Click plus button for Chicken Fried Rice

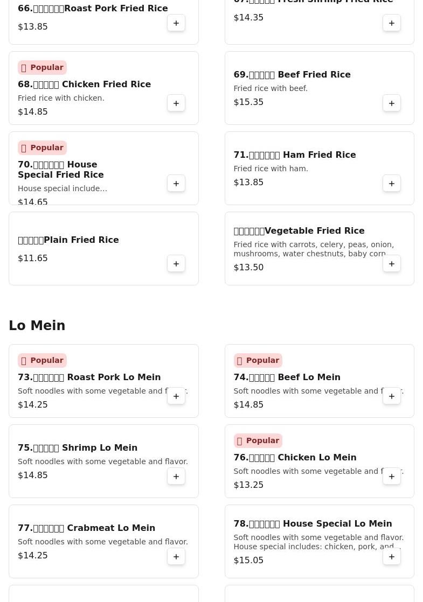click(176, 103)
